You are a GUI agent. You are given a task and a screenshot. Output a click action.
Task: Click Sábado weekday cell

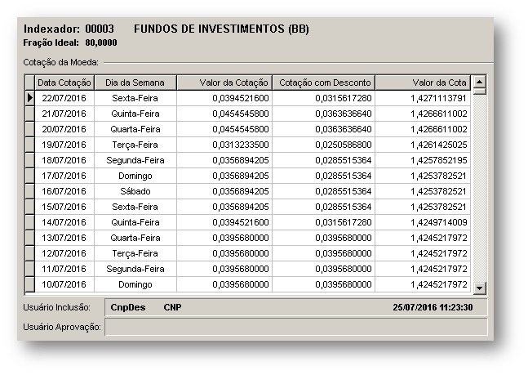pos(135,191)
